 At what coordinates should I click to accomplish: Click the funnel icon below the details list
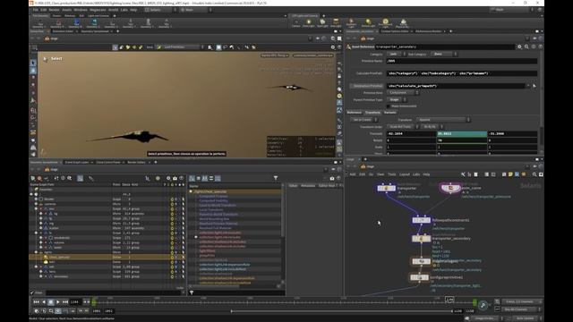point(192,292)
